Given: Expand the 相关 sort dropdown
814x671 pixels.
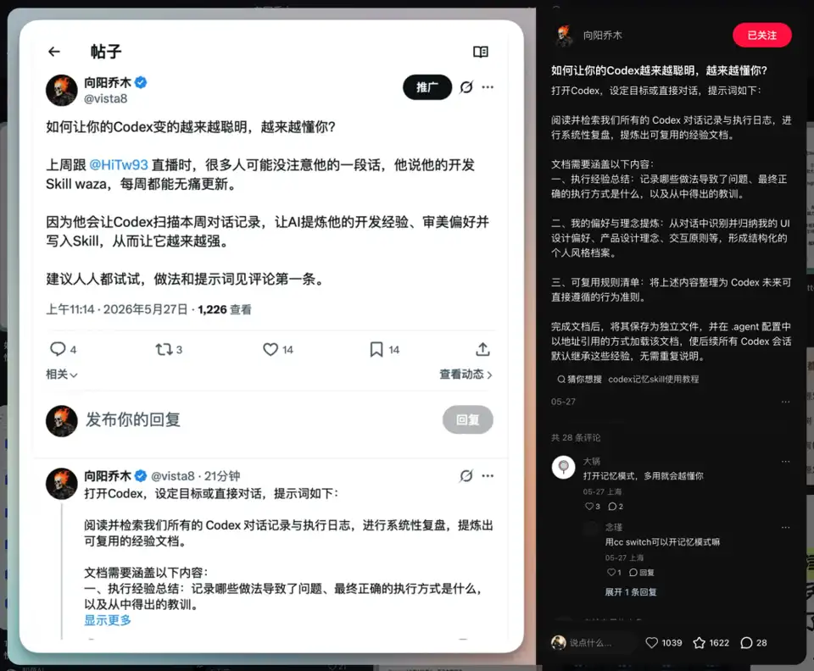Looking at the screenshot, I should [x=62, y=374].
